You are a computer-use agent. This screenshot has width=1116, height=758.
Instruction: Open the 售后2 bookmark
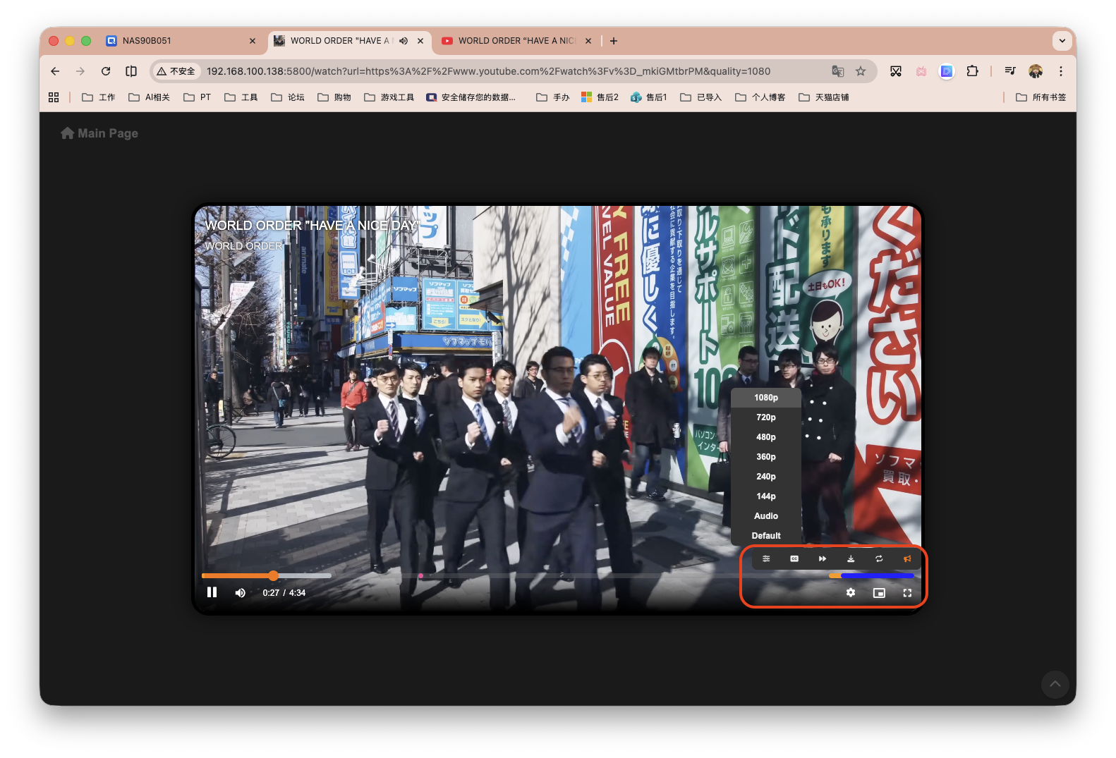[600, 97]
